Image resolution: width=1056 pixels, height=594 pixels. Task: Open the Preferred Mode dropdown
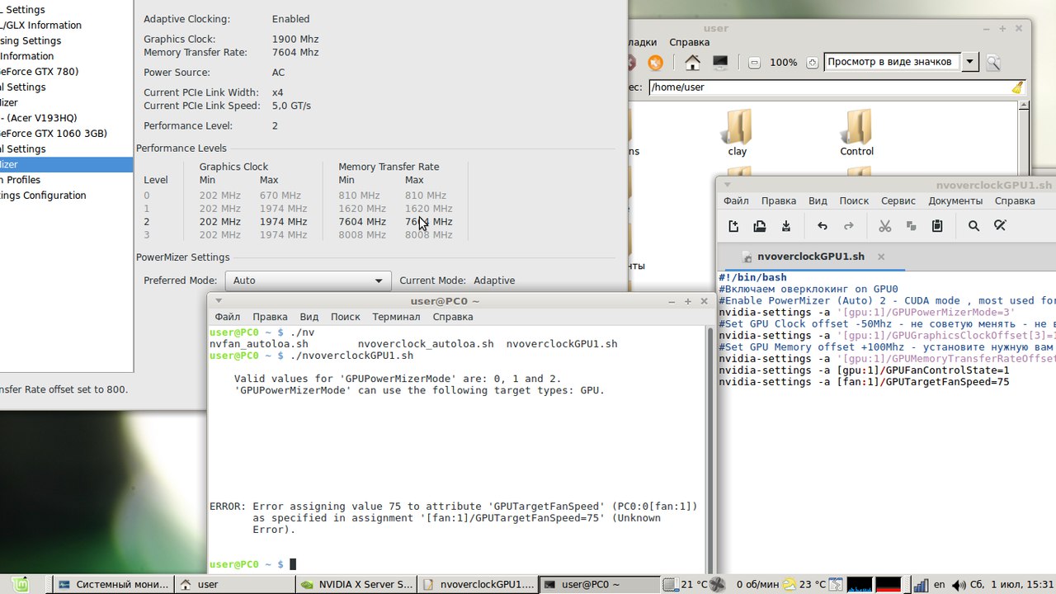[308, 280]
